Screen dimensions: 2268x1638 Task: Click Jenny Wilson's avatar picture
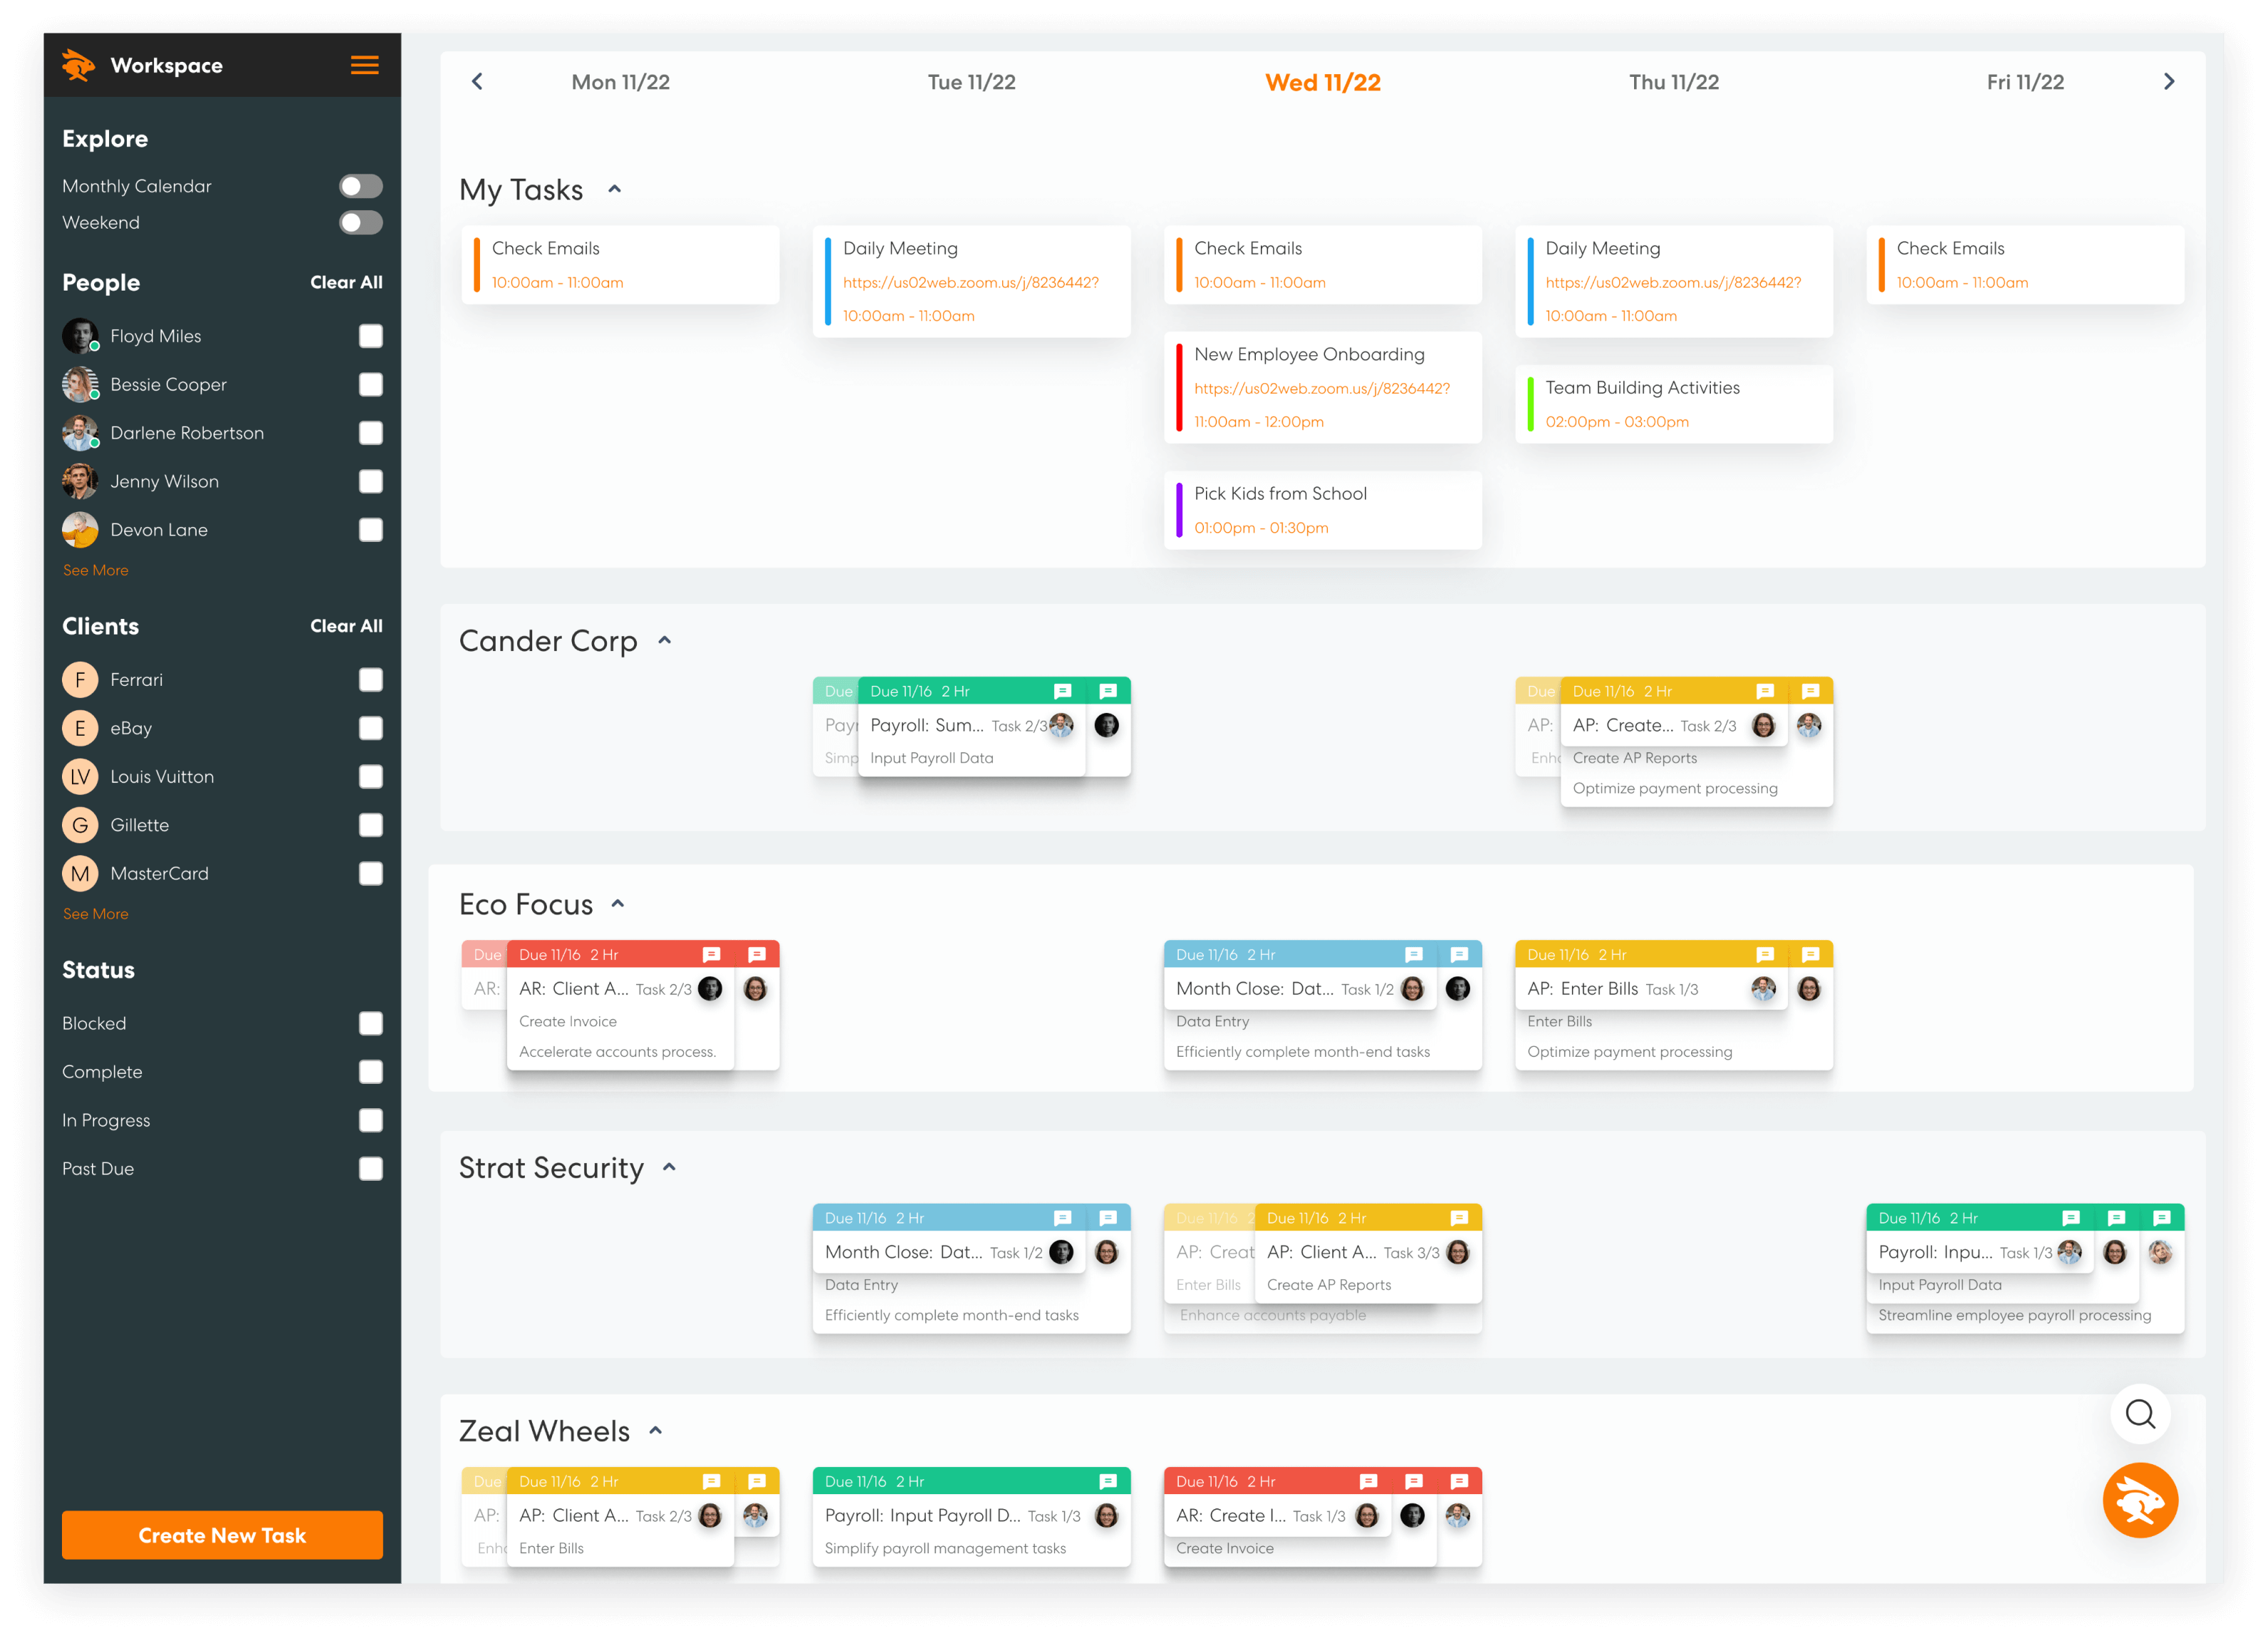click(x=80, y=481)
